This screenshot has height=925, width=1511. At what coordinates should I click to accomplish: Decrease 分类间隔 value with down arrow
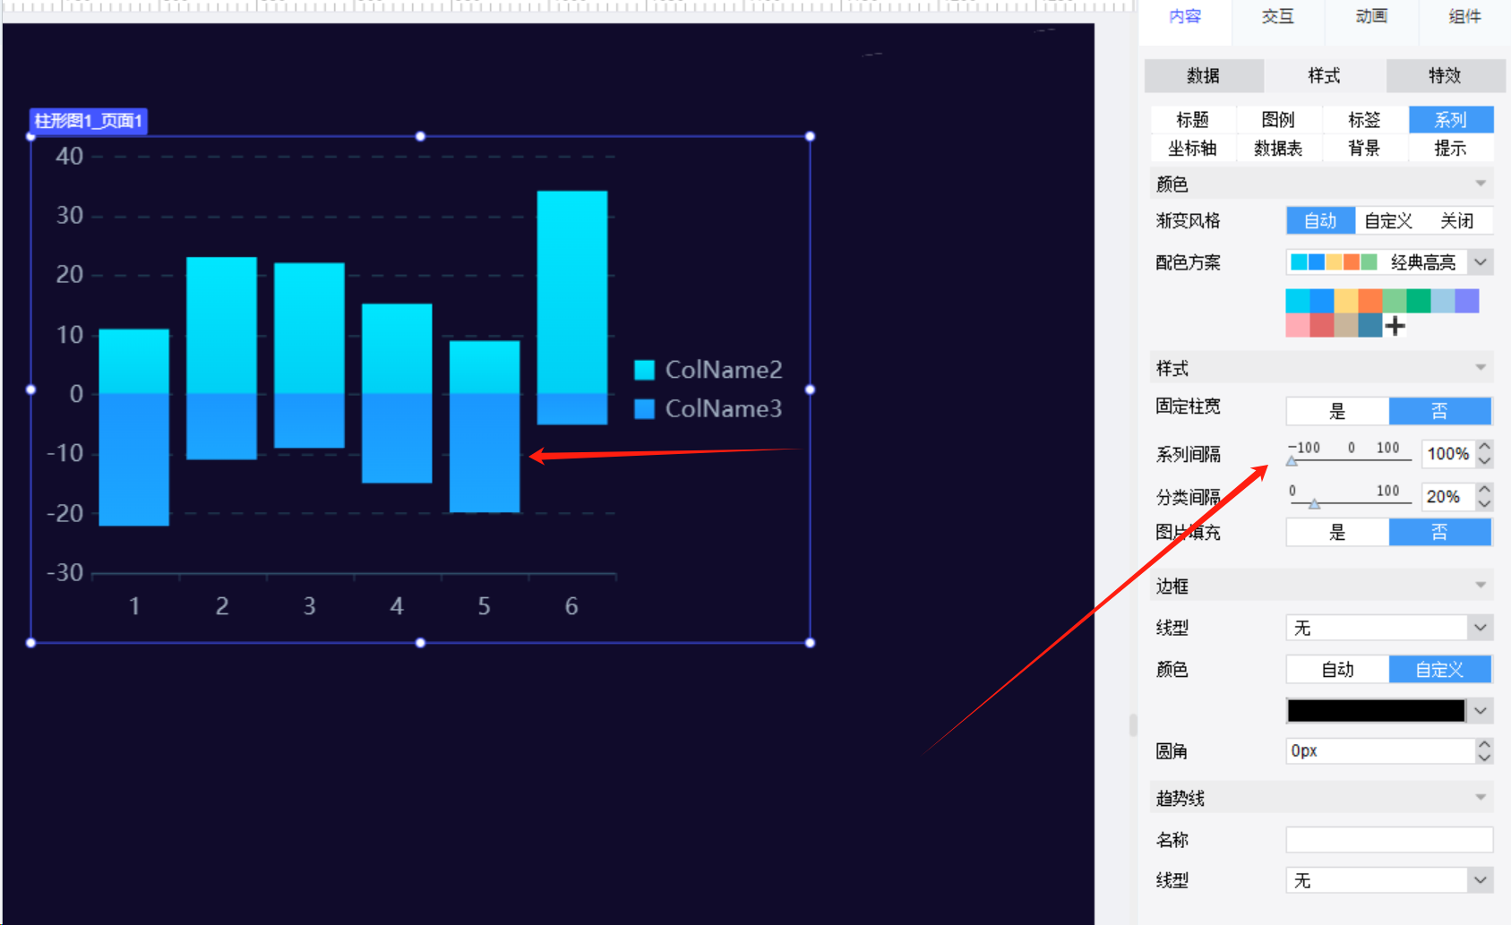tap(1485, 504)
